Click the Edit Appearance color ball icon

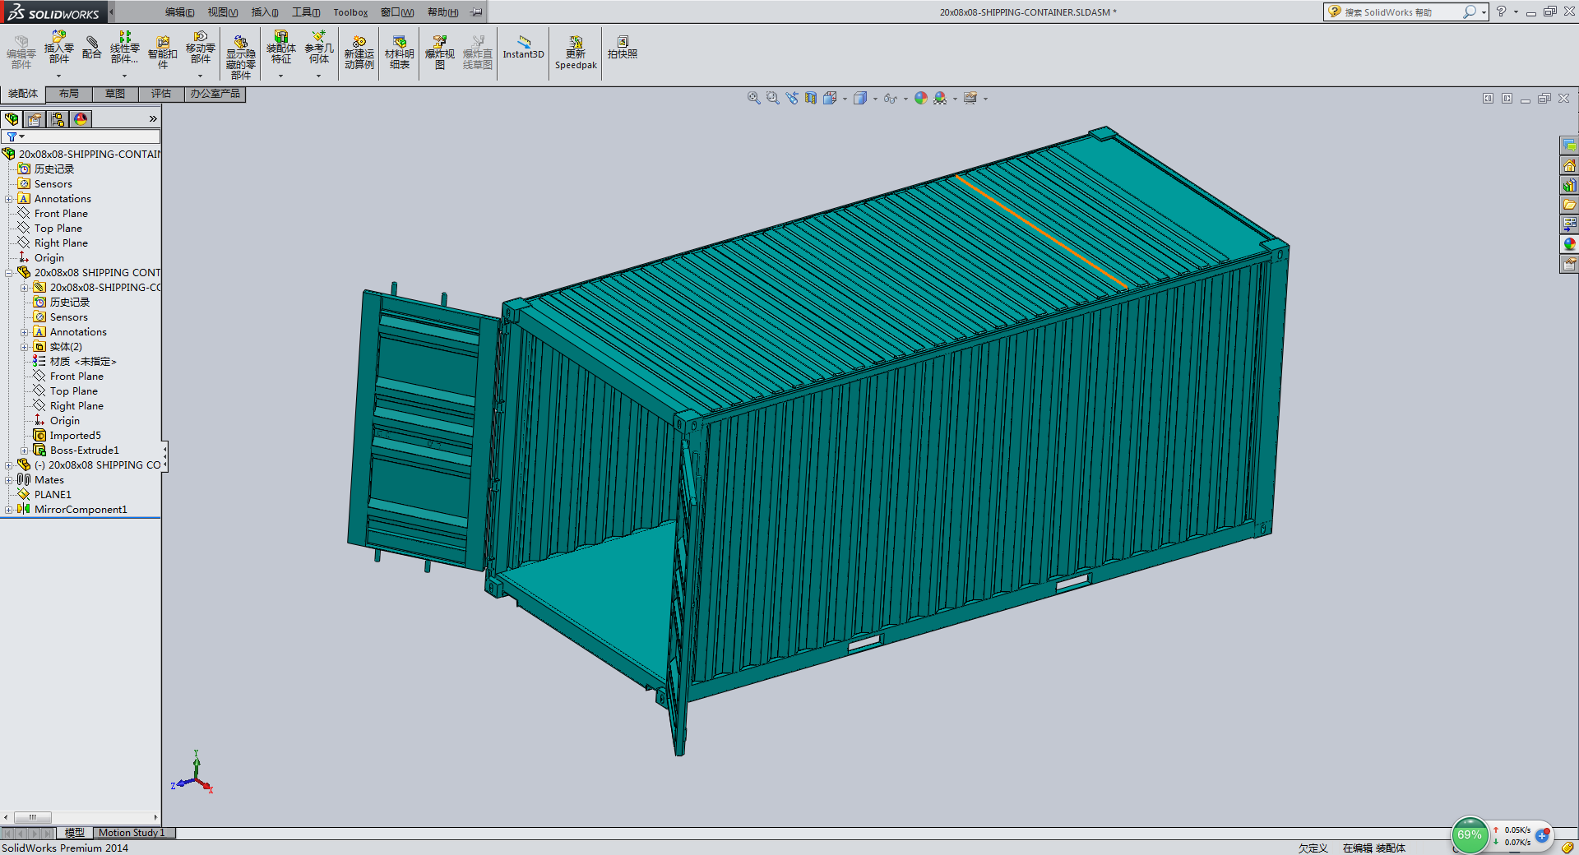click(x=921, y=98)
